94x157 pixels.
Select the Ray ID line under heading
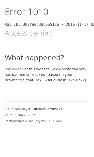tap(49, 25)
